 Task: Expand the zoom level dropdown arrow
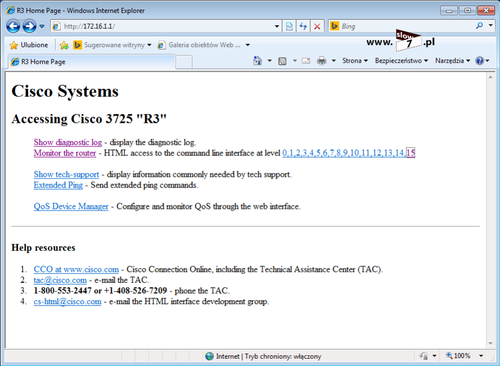click(481, 356)
